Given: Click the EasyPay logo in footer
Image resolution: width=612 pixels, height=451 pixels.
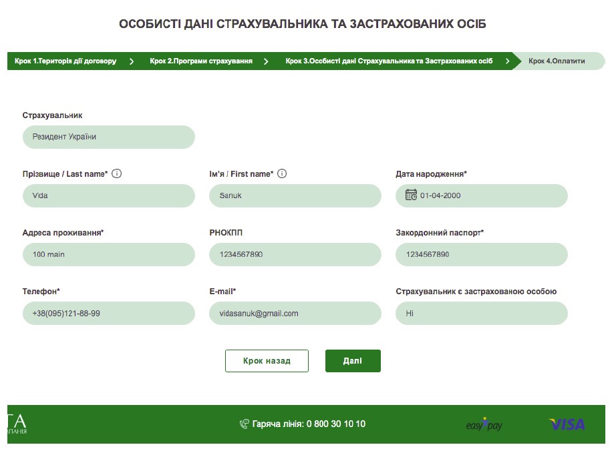Looking at the screenshot, I should [x=484, y=424].
